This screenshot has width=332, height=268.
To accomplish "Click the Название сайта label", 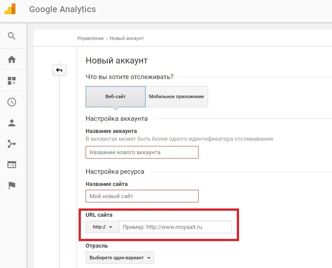I will (106, 184).
